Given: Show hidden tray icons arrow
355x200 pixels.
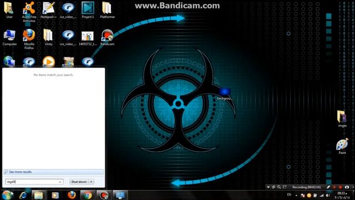Looking at the screenshot, I should pyautogui.click(x=296, y=195).
